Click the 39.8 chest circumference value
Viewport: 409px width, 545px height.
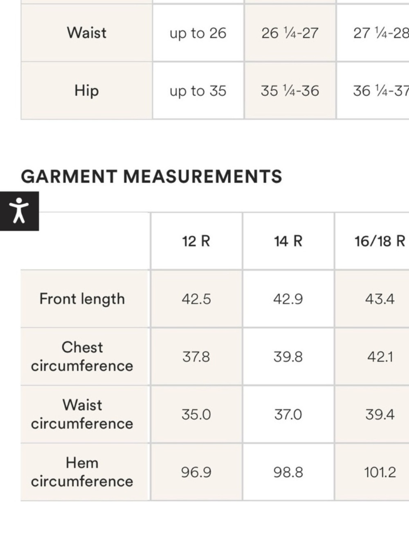coord(288,357)
